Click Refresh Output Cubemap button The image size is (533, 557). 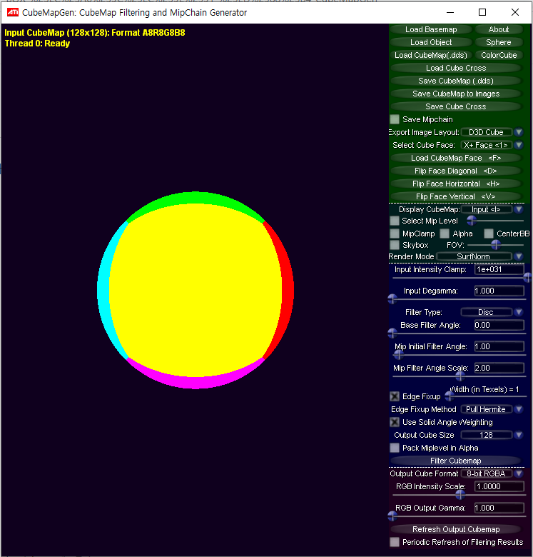[456, 529]
